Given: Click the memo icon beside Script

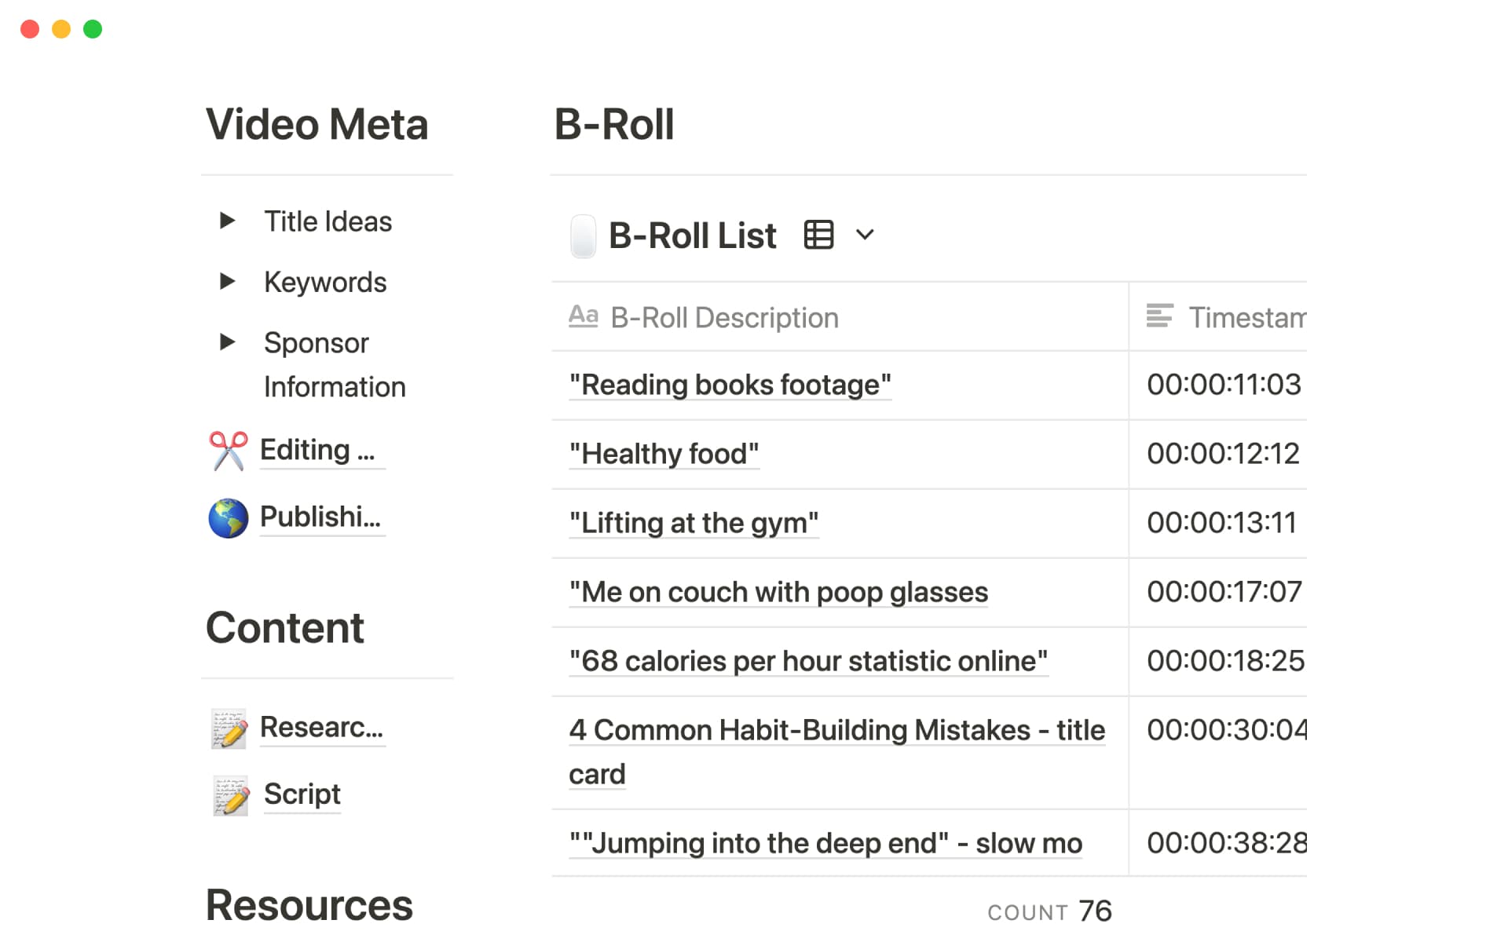Looking at the screenshot, I should (x=231, y=795).
